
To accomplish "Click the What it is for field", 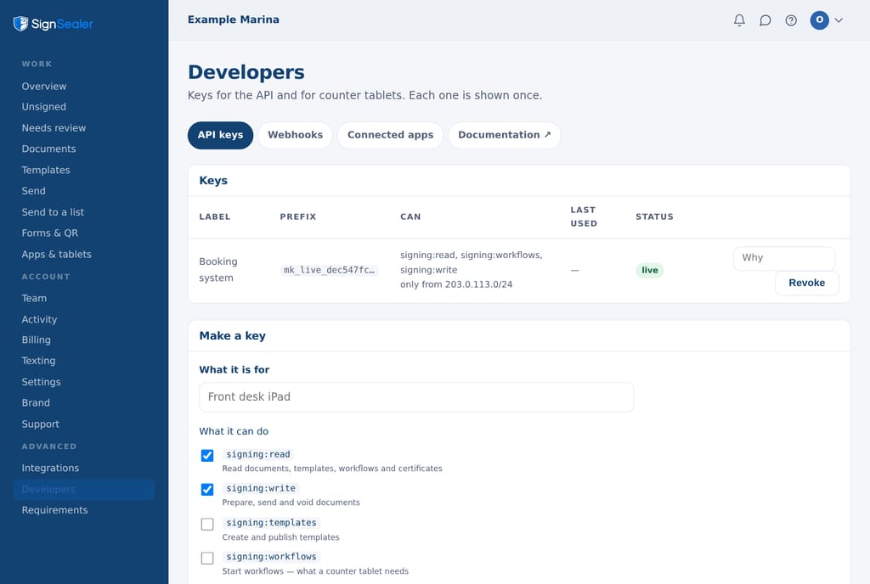I will point(416,397).
